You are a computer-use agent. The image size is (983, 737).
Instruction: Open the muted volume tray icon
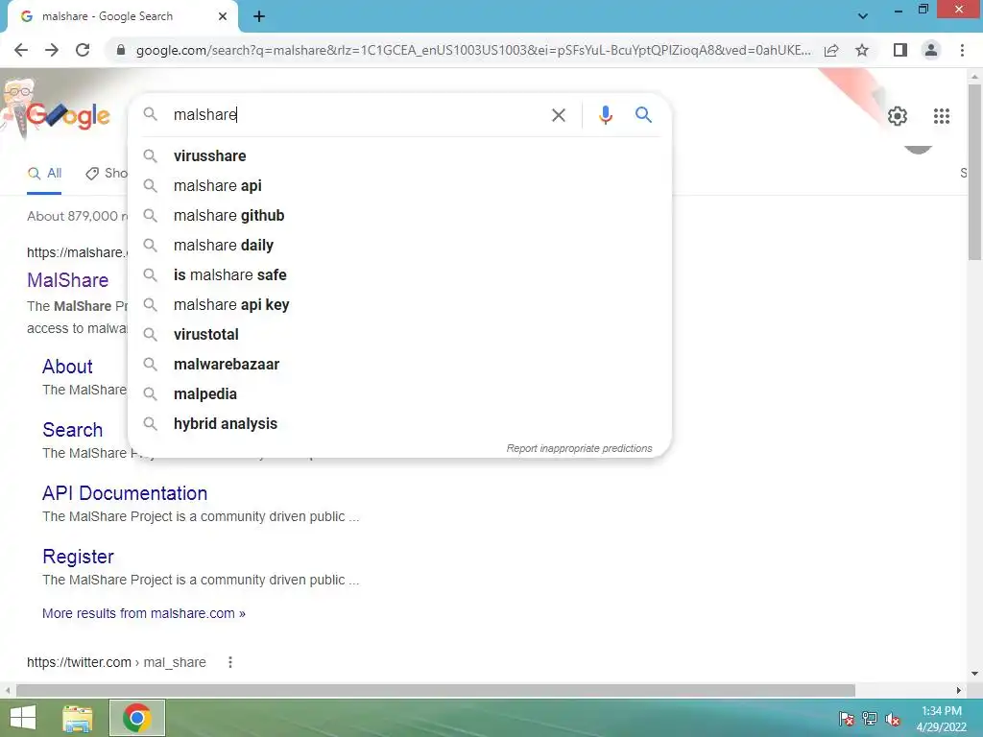click(x=893, y=719)
